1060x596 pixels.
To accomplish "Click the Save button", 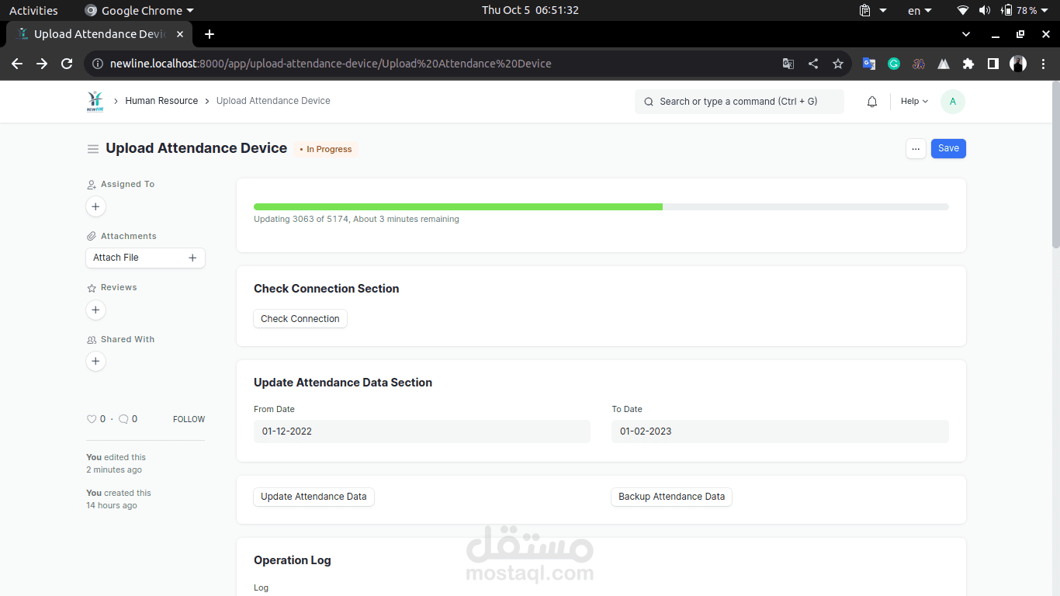I will tap(948, 148).
